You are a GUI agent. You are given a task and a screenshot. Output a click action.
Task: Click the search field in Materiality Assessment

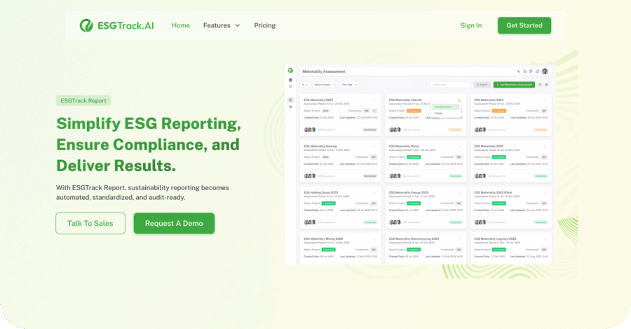pos(449,84)
